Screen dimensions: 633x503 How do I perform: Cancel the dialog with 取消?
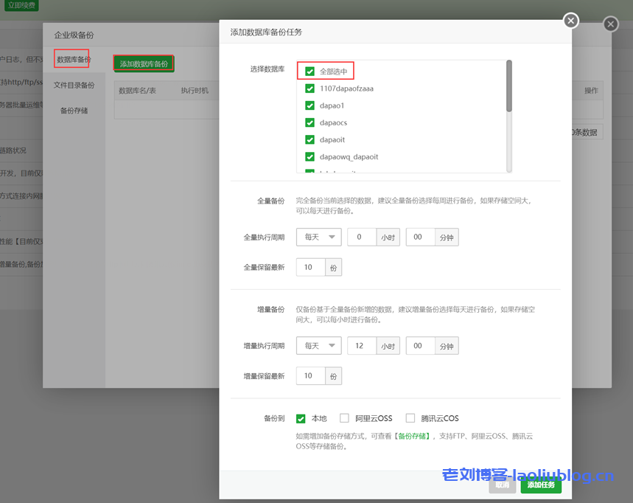click(503, 485)
